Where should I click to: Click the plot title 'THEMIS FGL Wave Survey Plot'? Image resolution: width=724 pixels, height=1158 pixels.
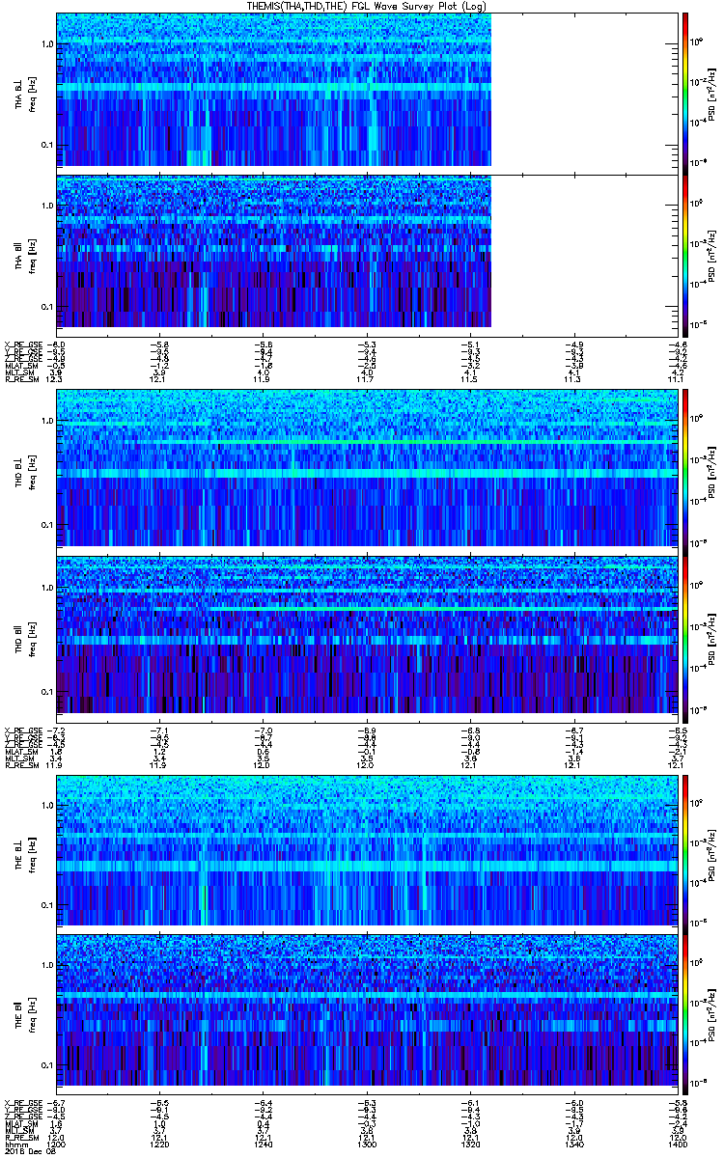tap(367, 6)
